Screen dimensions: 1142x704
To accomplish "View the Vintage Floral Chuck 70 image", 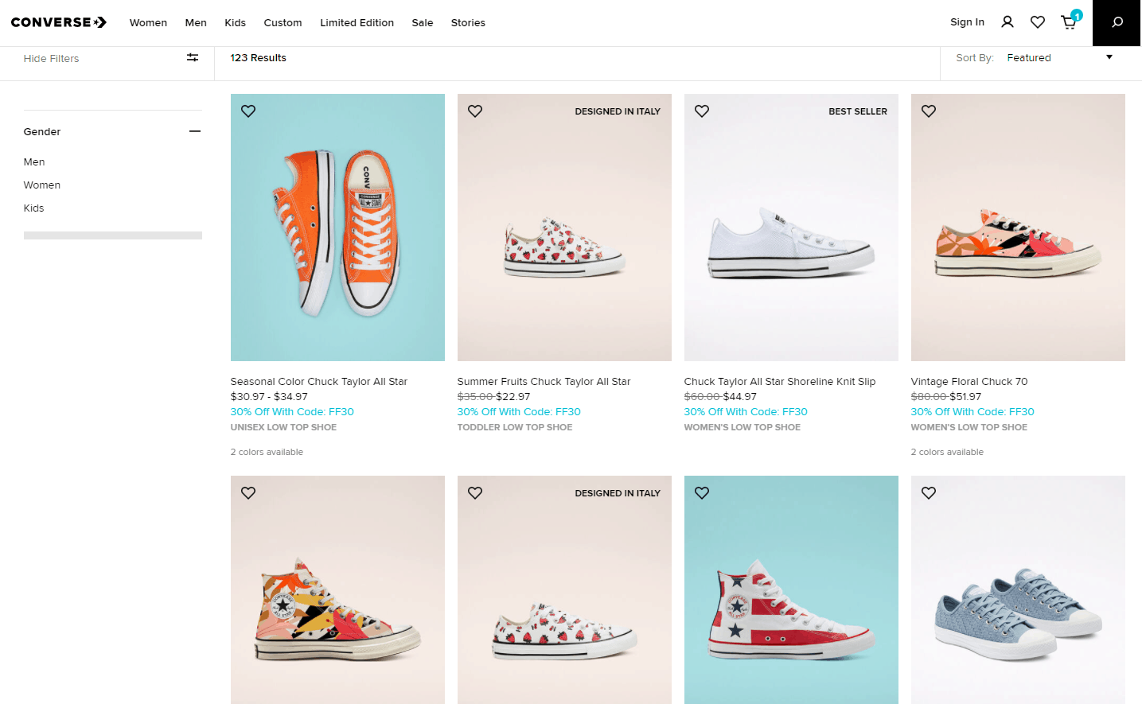I will tap(1018, 228).
